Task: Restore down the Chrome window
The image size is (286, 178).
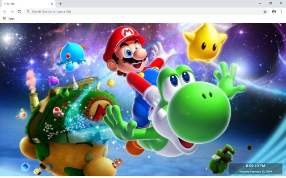Action: (270, 3)
